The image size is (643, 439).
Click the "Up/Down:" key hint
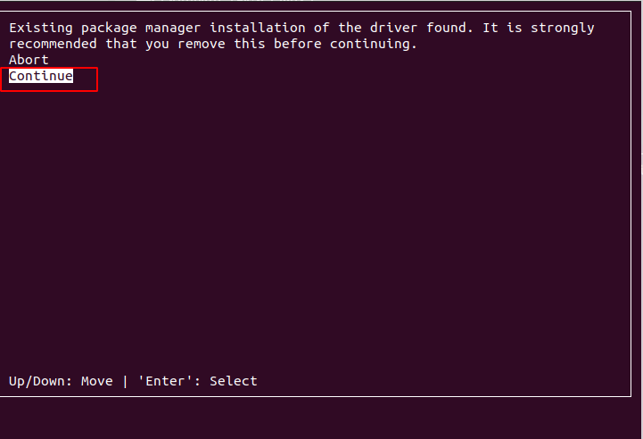click(41, 381)
